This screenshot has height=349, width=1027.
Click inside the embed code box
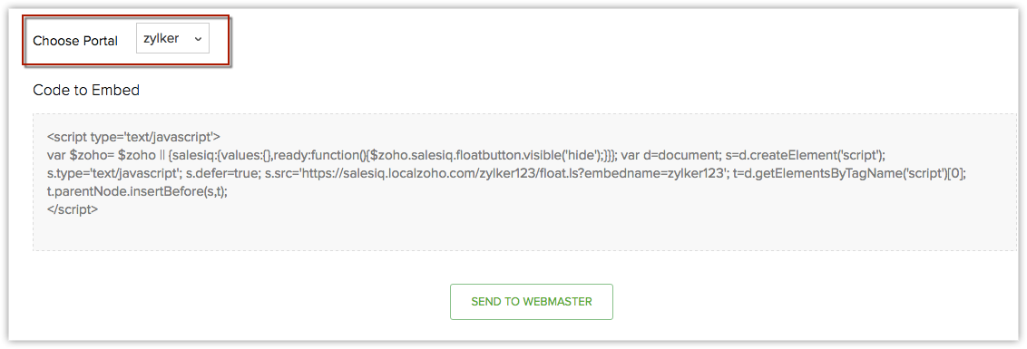(524, 182)
